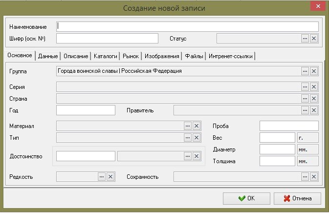The height and width of the screenshot is (213, 329).
Task: Open the Каталоги tab
Action: click(x=105, y=56)
